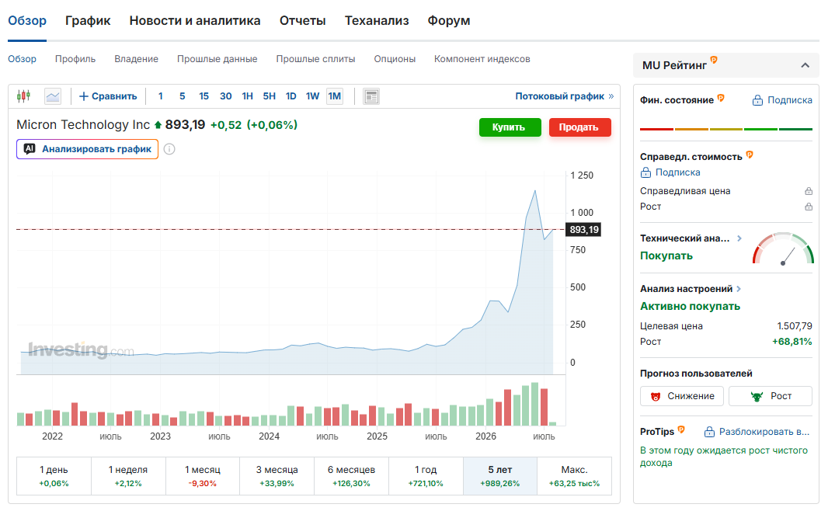
Task: Switch to candlestick chart icon
Action: tap(23, 96)
